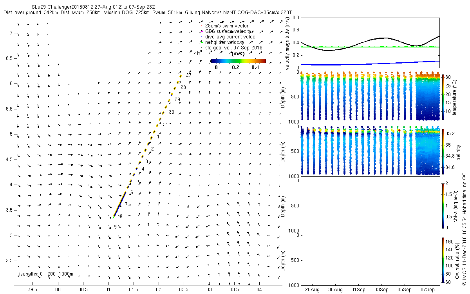
Task: Click the 3.5 latitude tick label
Action: point(9,210)
